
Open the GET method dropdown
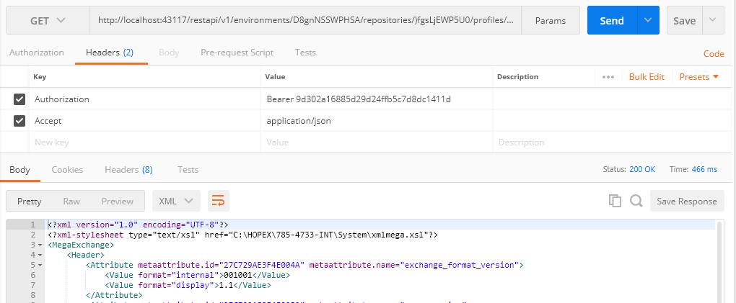click(x=48, y=21)
